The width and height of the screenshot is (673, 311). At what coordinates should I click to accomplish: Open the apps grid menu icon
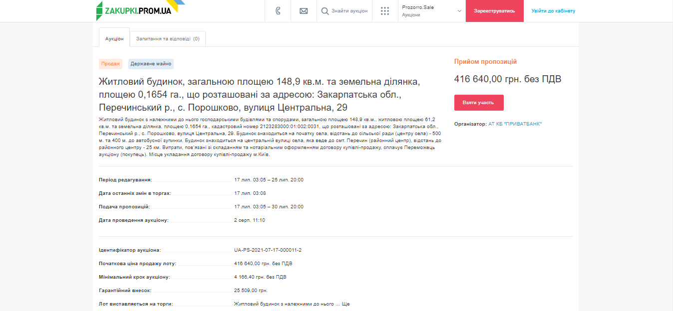pos(385,11)
